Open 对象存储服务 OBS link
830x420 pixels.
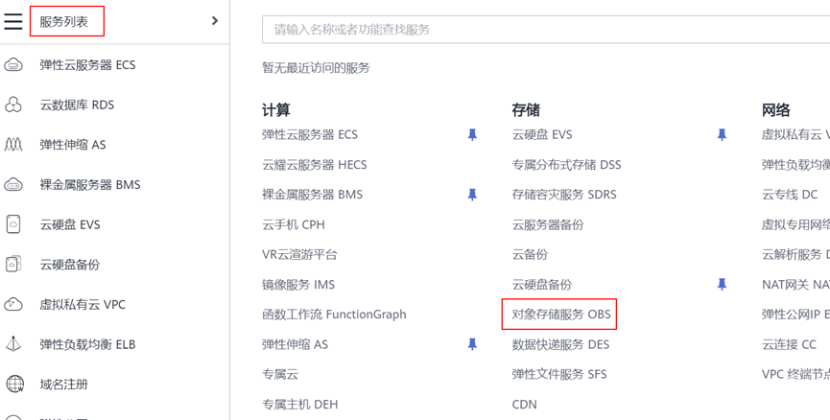pos(560,315)
